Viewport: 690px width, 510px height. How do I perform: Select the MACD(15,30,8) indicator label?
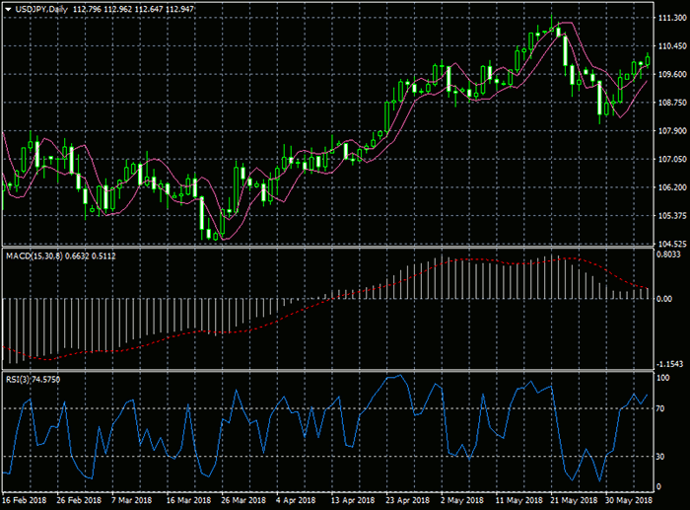pyautogui.click(x=35, y=256)
